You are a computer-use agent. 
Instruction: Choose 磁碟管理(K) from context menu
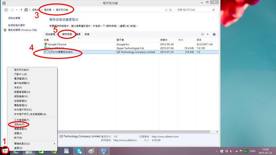coord(20,101)
